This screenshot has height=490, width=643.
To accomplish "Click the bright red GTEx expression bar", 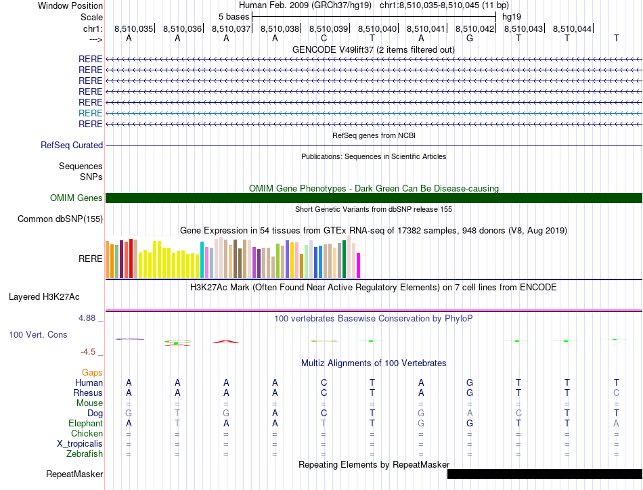I will coord(131,259).
